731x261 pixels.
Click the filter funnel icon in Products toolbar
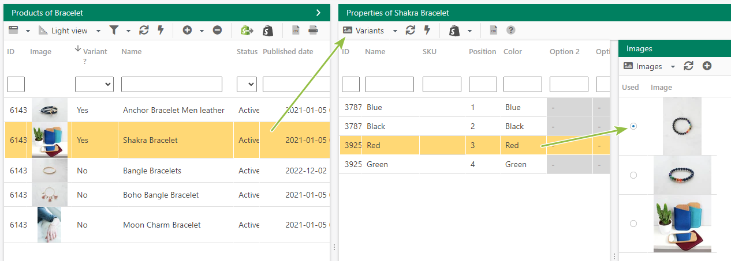(114, 30)
